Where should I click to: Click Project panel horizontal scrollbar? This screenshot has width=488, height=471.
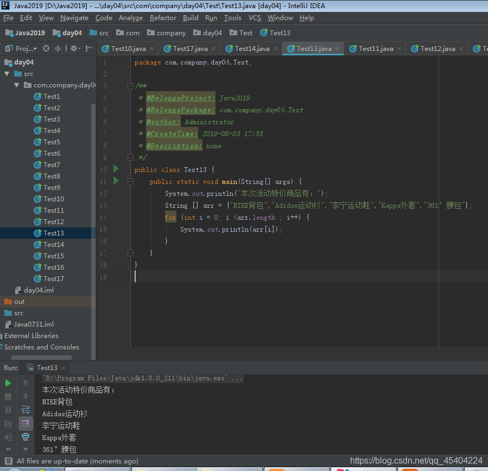(x=41, y=358)
